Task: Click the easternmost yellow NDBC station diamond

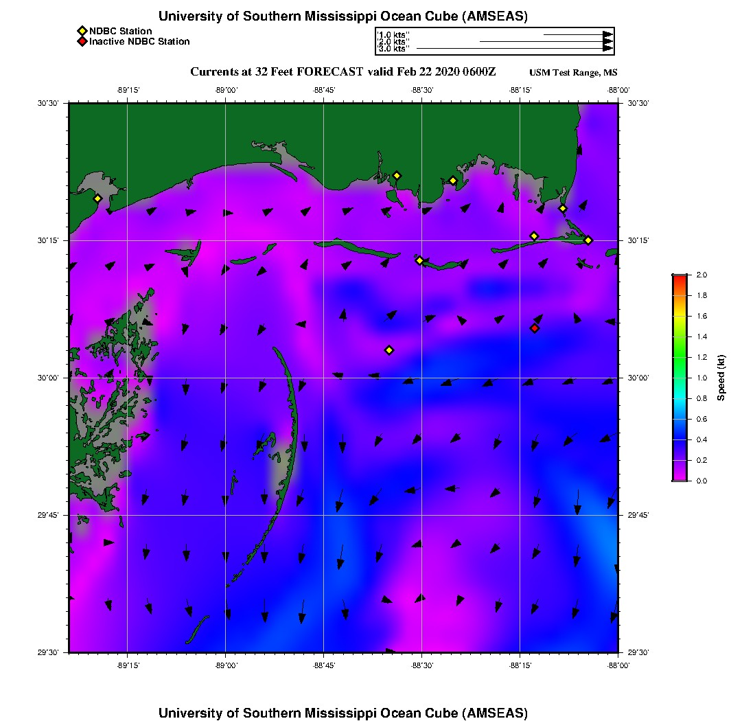Action: [x=588, y=240]
